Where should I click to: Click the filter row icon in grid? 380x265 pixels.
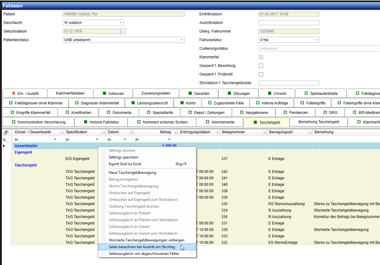point(5,139)
